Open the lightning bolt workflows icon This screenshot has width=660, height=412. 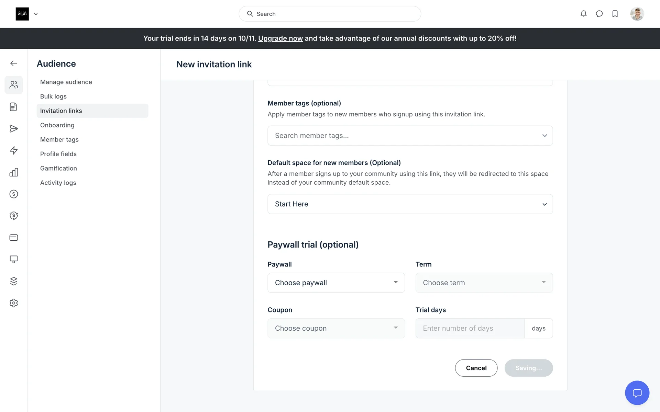point(14,150)
